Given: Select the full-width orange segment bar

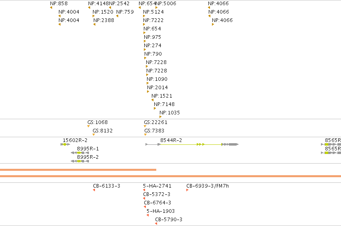Looking at the screenshot, I should click(x=171, y=176).
